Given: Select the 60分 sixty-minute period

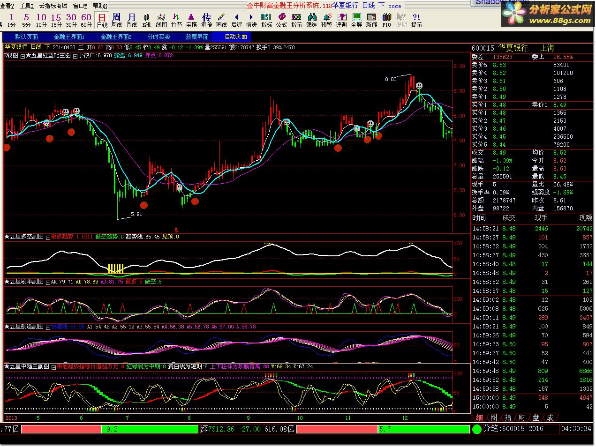Looking at the screenshot, I should pyautogui.click(x=86, y=20).
